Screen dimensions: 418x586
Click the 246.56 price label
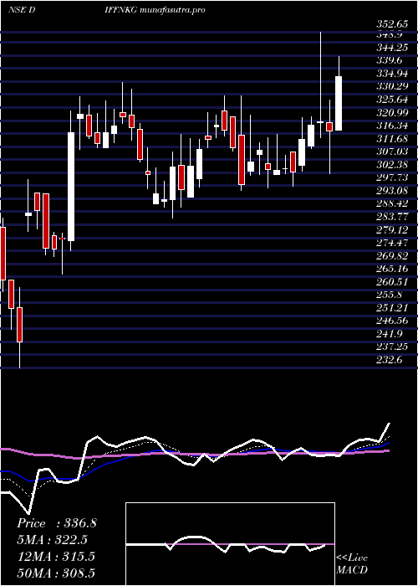392,321
